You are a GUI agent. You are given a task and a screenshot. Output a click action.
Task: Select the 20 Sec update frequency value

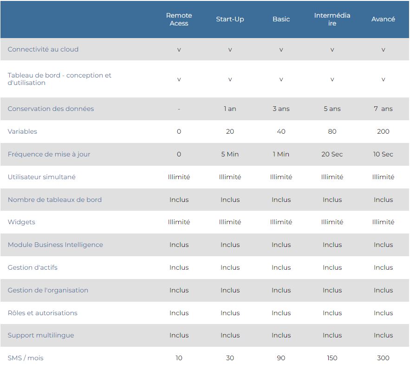pyautogui.click(x=332, y=154)
